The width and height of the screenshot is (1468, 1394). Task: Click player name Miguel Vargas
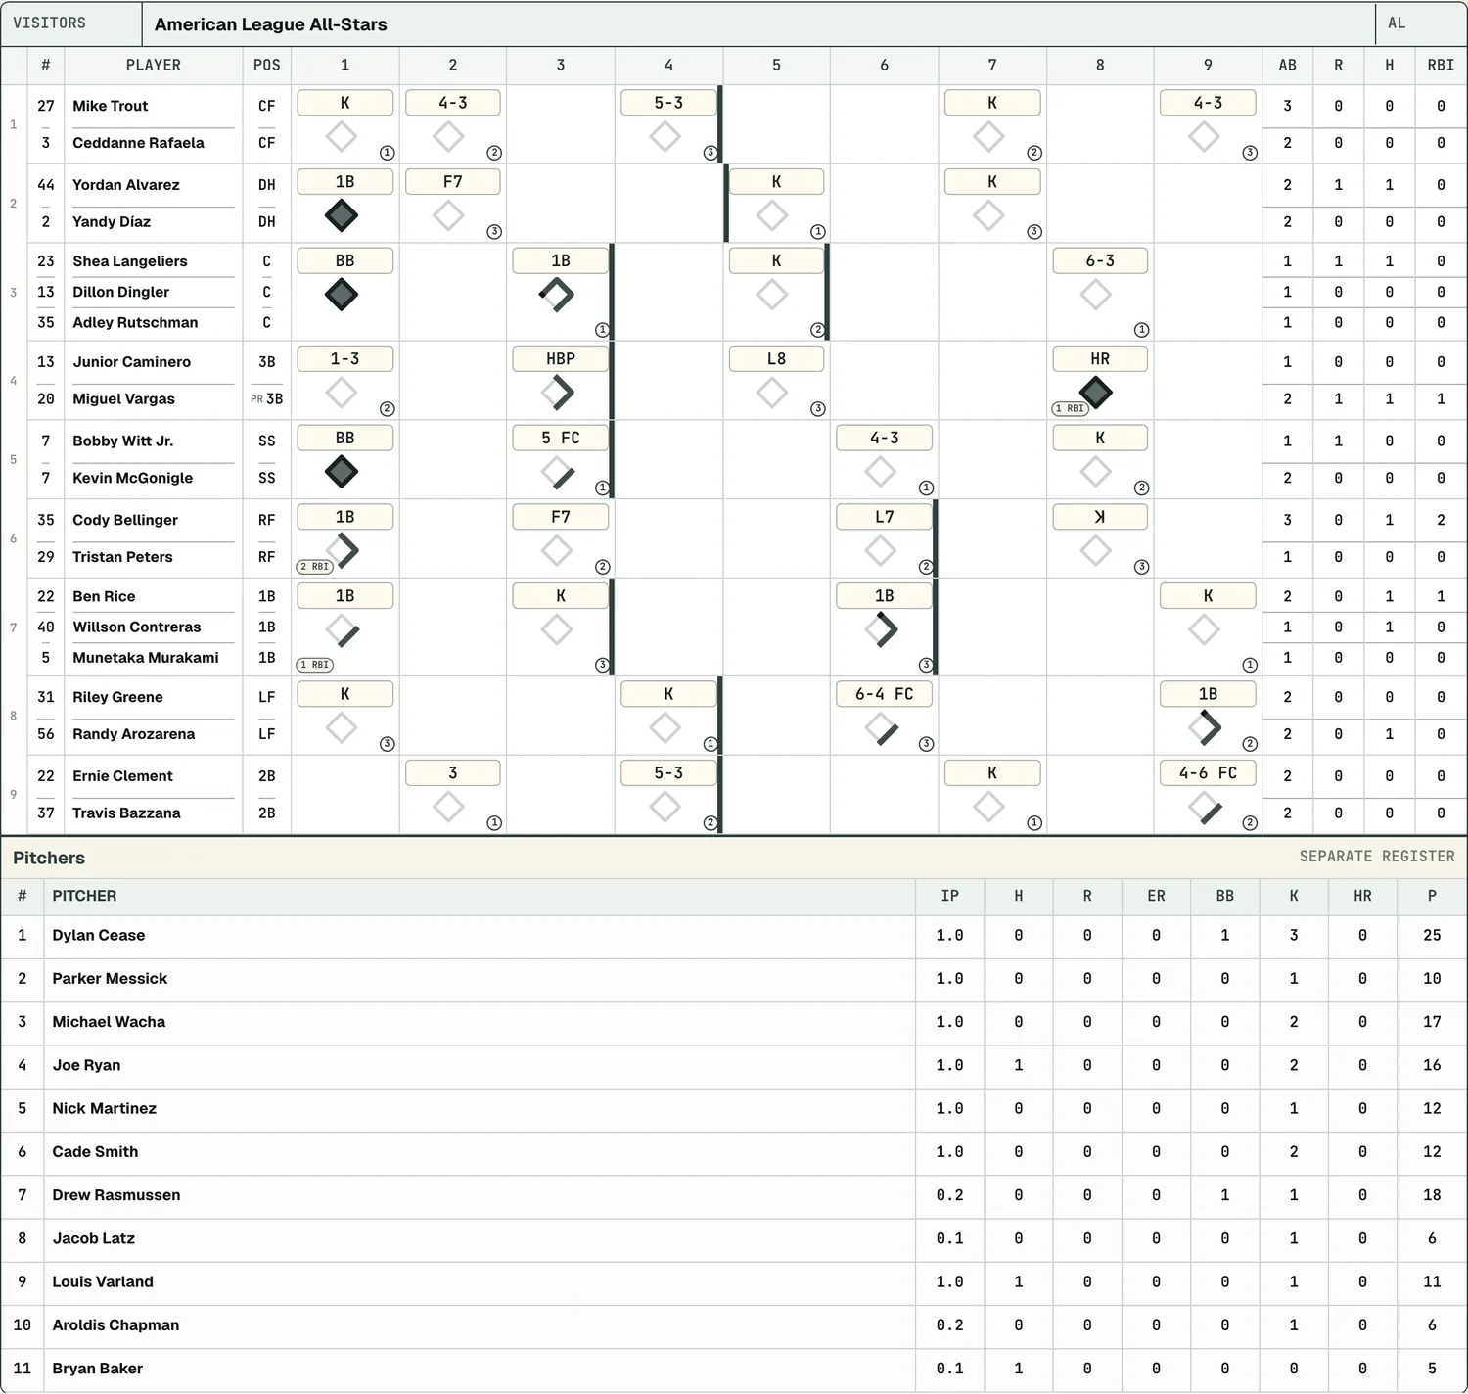click(x=123, y=399)
